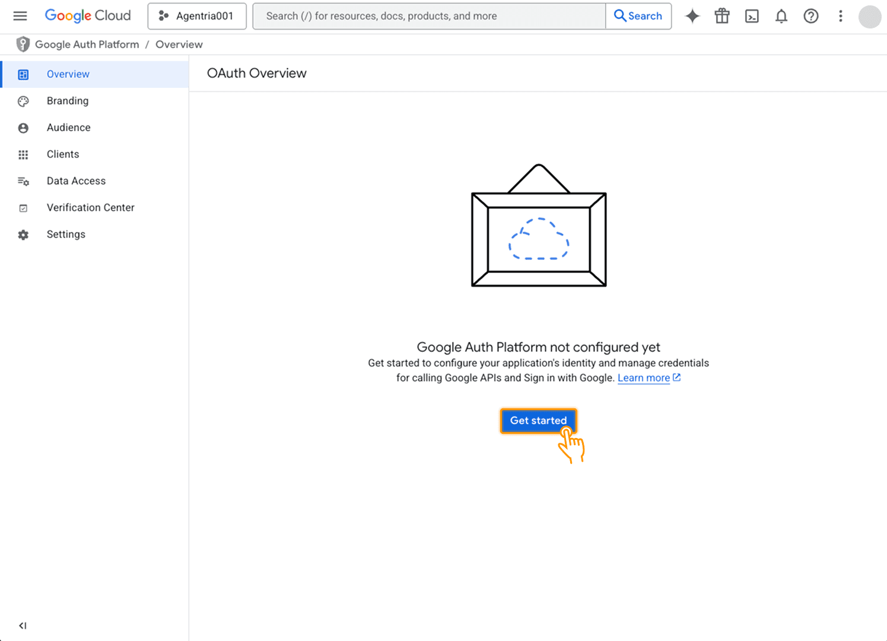Image resolution: width=887 pixels, height=641 pixels.
Task: Click the Overview dashboard icon
Action: (x=23, y=75)
